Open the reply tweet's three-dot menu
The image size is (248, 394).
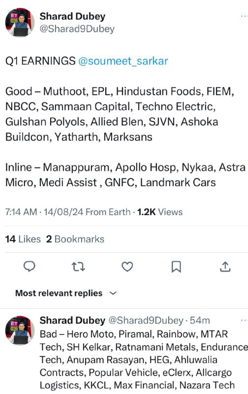pos(244,321)
